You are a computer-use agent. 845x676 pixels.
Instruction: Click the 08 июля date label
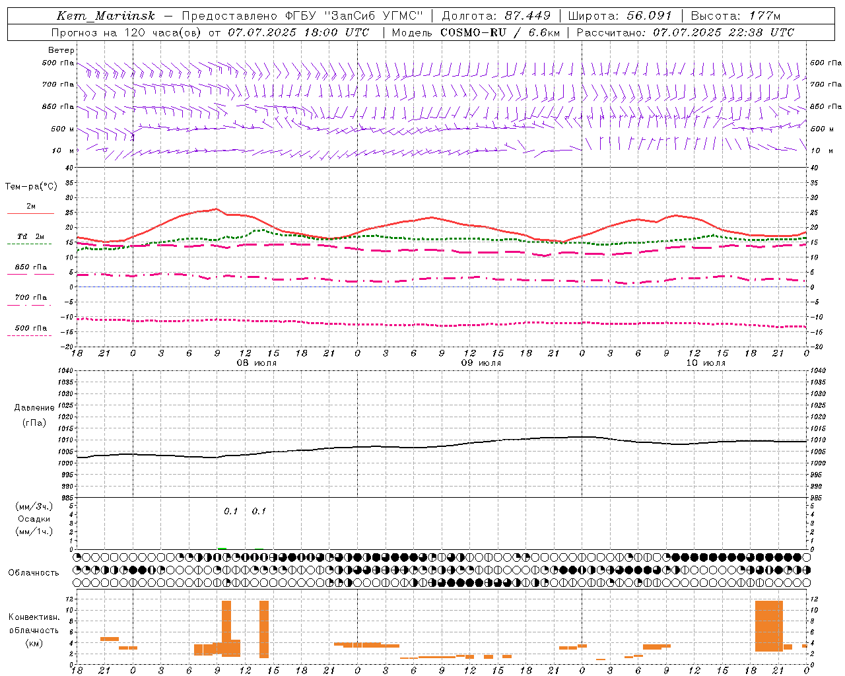click(x=257, y=363)
